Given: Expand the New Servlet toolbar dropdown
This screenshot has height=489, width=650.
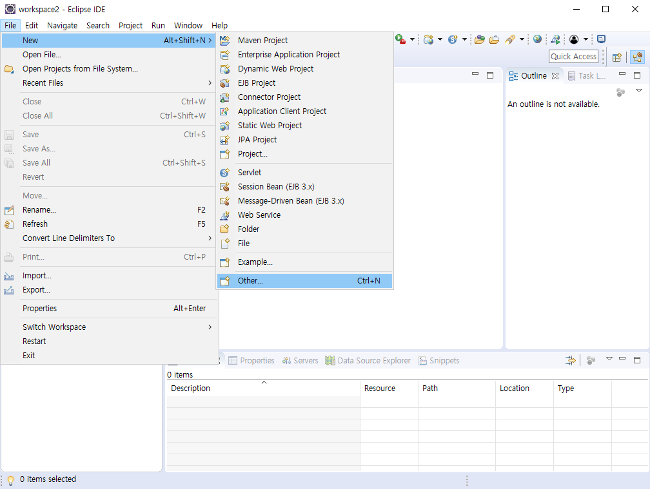Looking at the screenshot, I should (x=464, y=39).
